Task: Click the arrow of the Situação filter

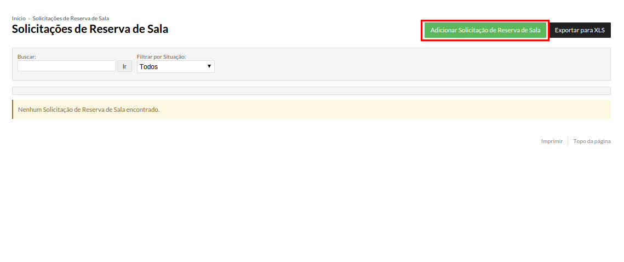Action: [x=209, y=66]
